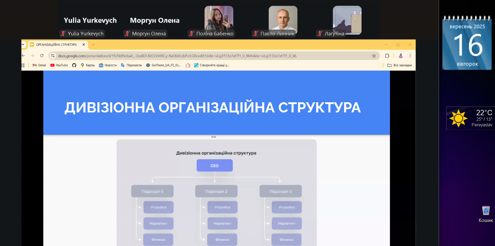Click the browser back arrow
Image resolution: width=495 pixels, height=246 pixels.
[x=24, y=56]
